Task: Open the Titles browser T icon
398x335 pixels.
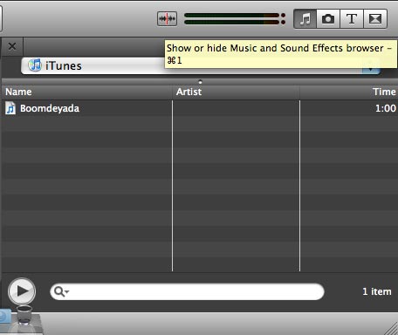Action: coord(352,19)
